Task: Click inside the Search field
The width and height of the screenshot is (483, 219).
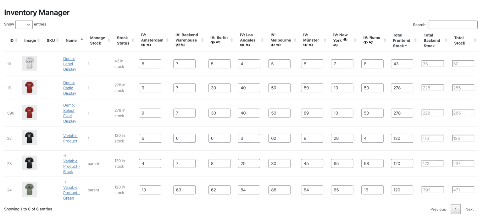Action: coord(453,25)
